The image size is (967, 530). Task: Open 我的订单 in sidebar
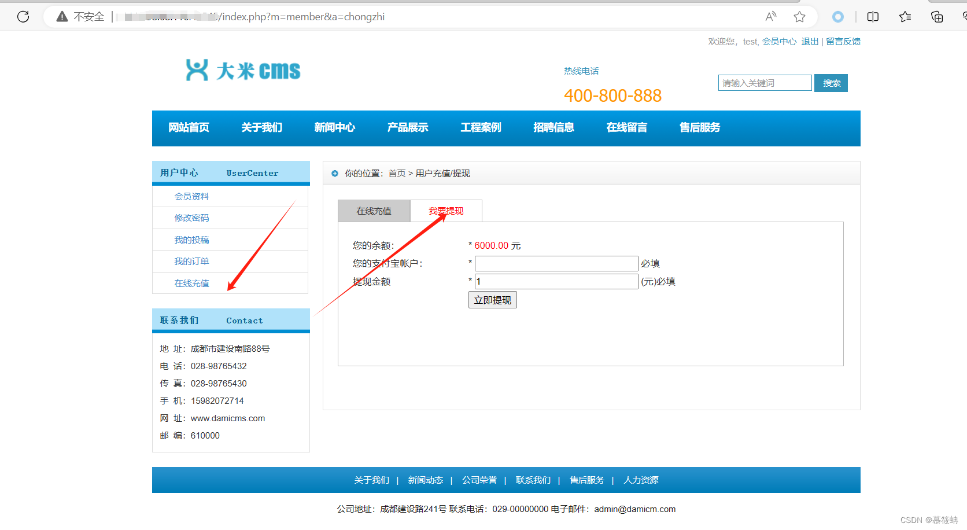191,262
